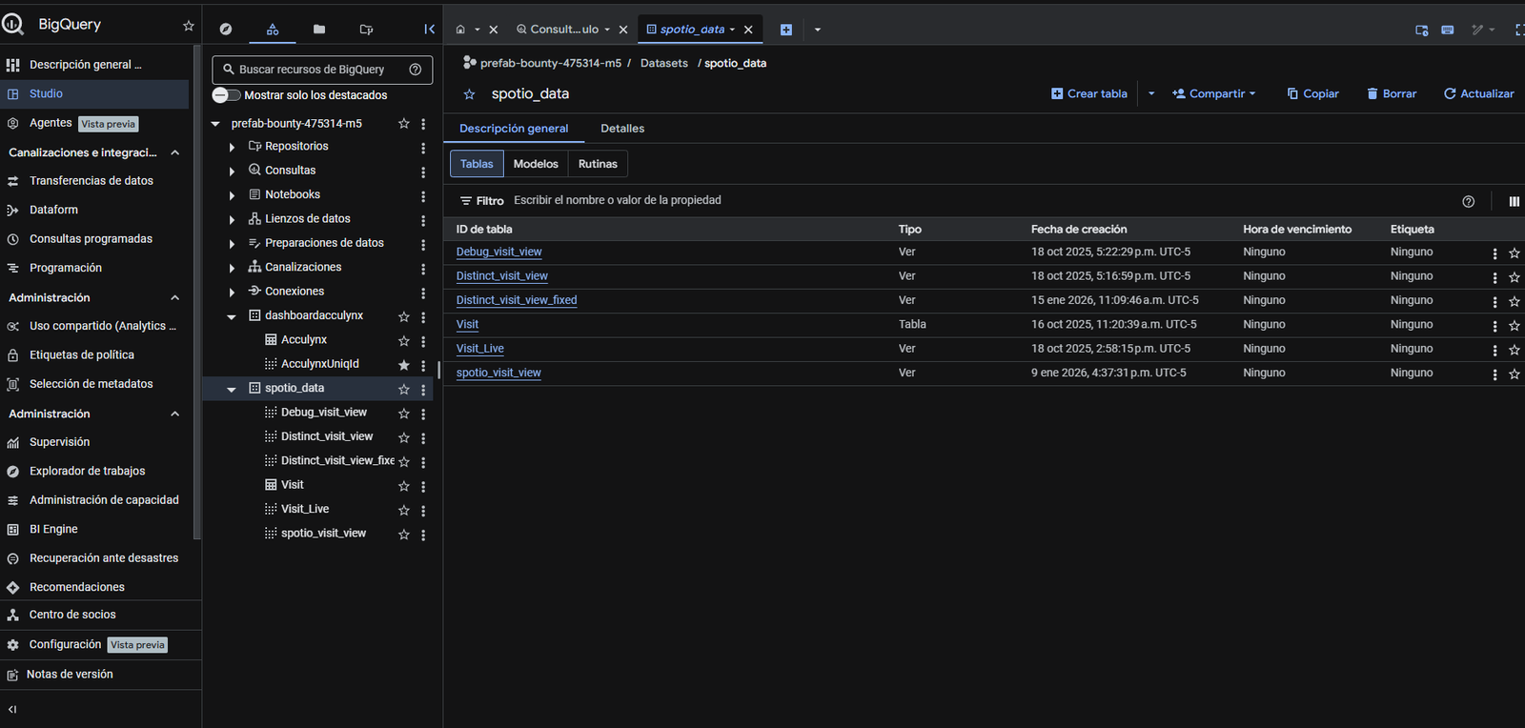1525x728 pixels.
Task: Star Visit_Live in the explorer tree
Action: point(404,511)
